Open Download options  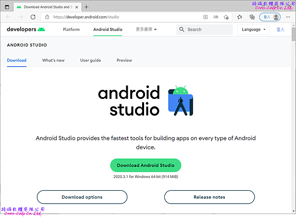[x=82, y=197]
